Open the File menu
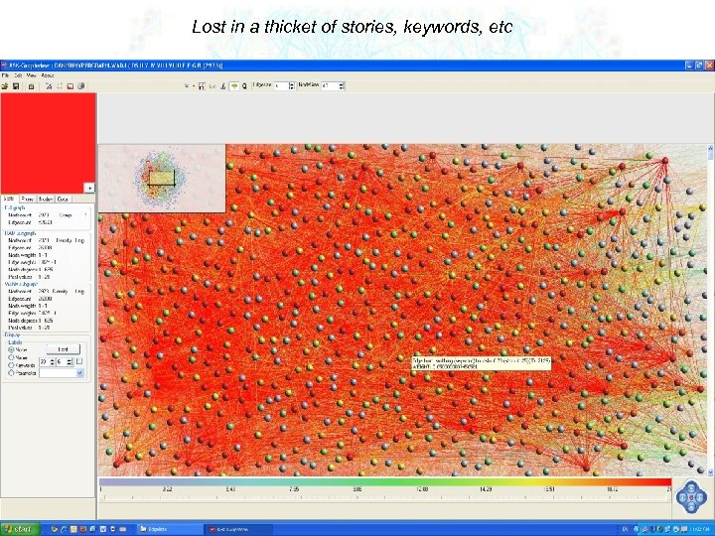Image resolution: width=715 pixels, height=536 pixels. click(5, 75)
